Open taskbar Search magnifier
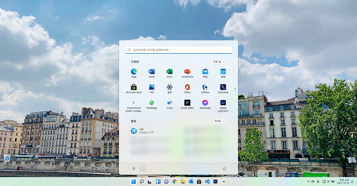 click(x=141, y=182)
